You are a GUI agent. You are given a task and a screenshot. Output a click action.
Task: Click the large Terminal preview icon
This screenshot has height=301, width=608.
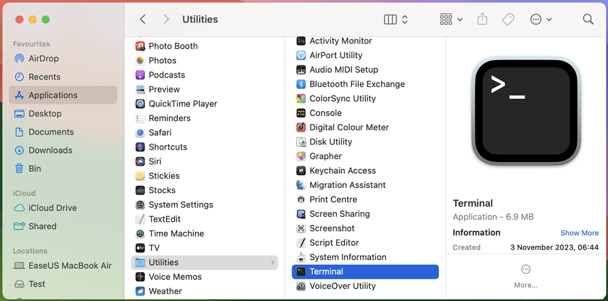pos(526,111)
